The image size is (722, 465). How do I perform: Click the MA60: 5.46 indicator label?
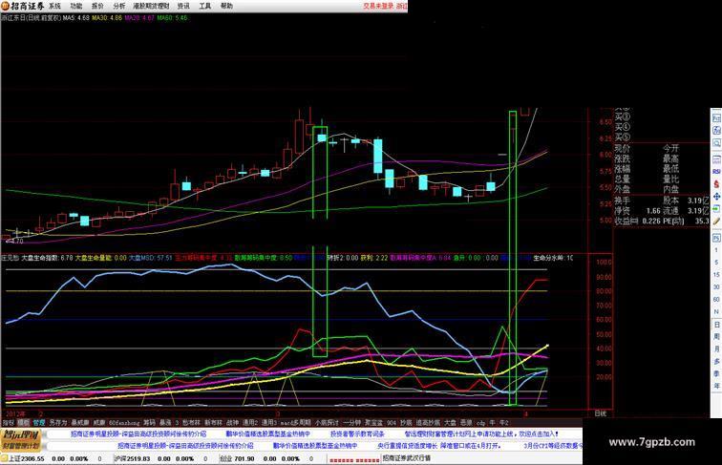click(x=172, y=18)
